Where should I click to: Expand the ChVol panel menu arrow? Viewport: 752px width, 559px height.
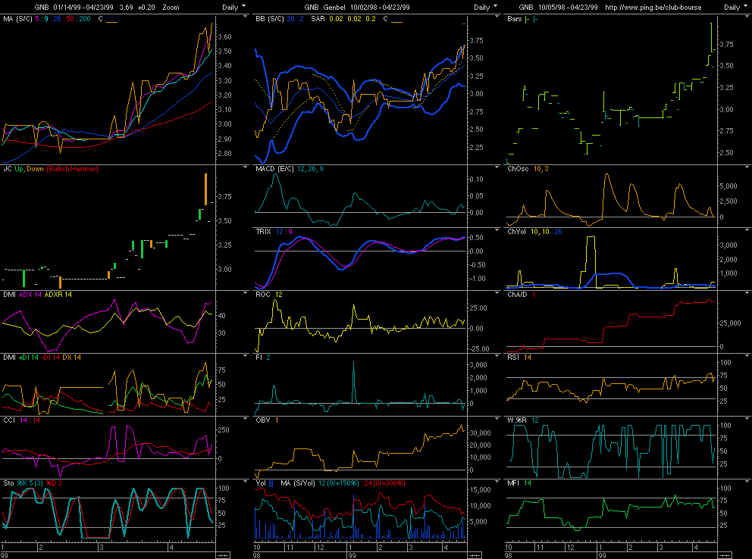coord(747,230)
